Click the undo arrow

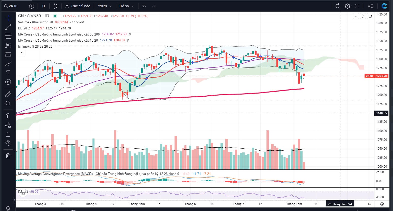144,6
